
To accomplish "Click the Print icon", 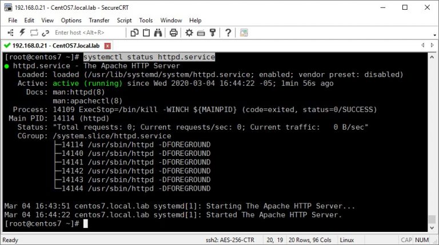I will click(174, 33).
